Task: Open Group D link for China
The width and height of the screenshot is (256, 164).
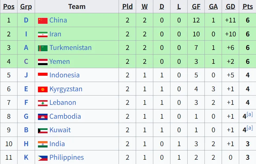Action: pos(26,20)
